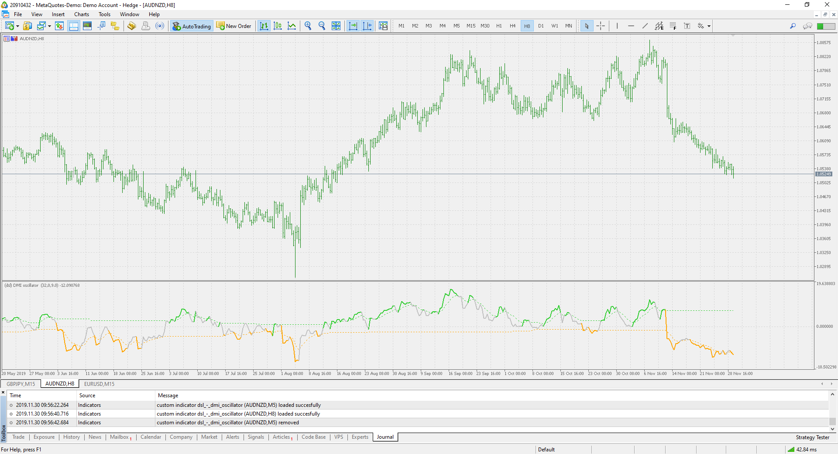Image resolution: width=838 pixels, height=454 pixels.
Task: Switch to line chart mode
Action: click(292, 26)
